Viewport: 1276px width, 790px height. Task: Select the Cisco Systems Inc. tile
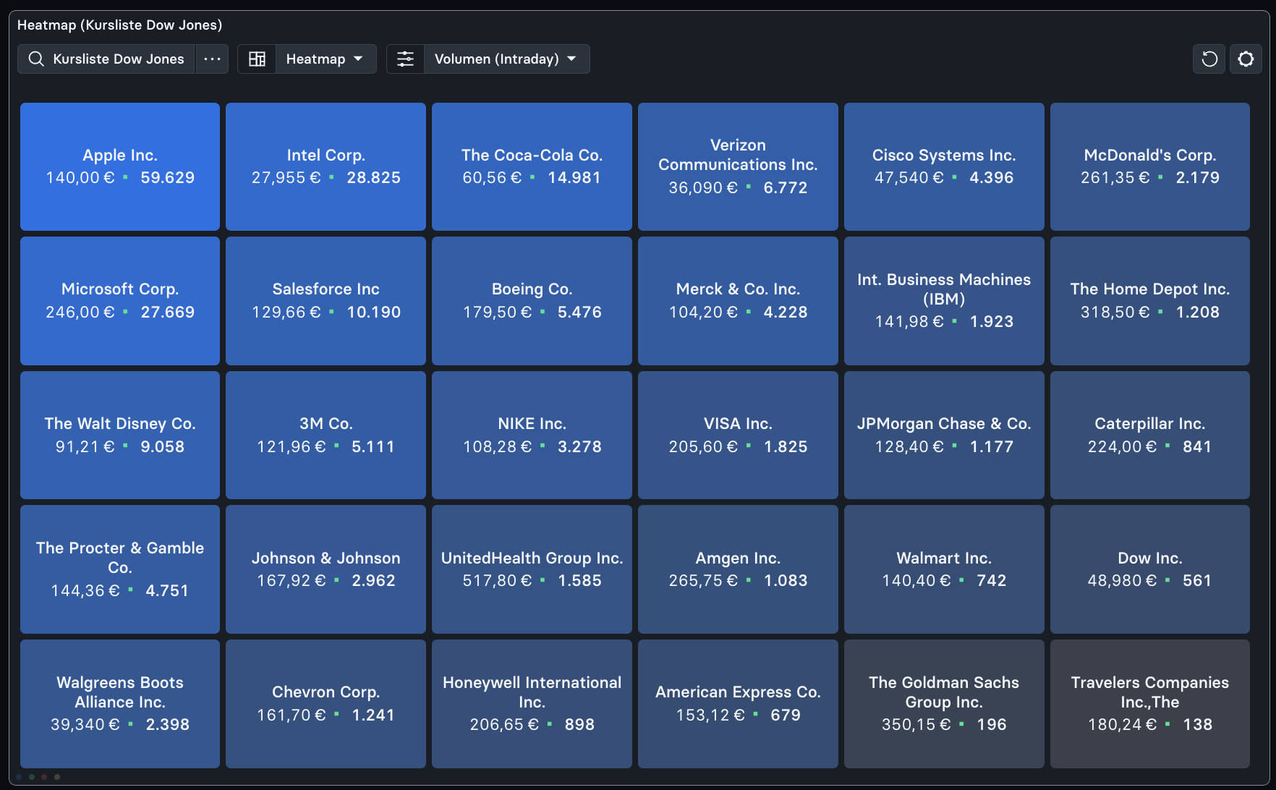(944, 166)
